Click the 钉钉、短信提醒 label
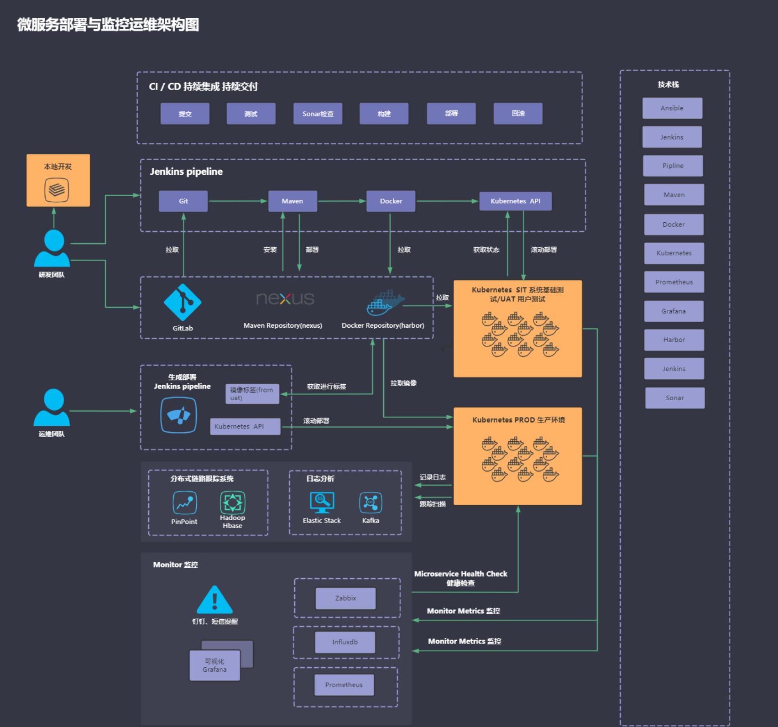778x727 pixels. 215,622
